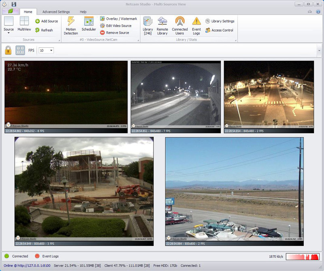Open Overlay / Watermark settings

118,19
